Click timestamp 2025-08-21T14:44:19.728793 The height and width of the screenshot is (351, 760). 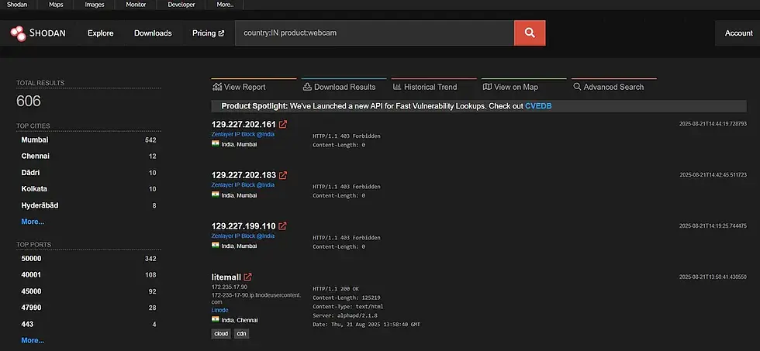pos(713,125)
